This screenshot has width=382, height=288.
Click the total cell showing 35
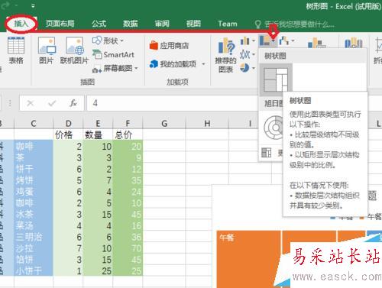click(x=128, y=180)
